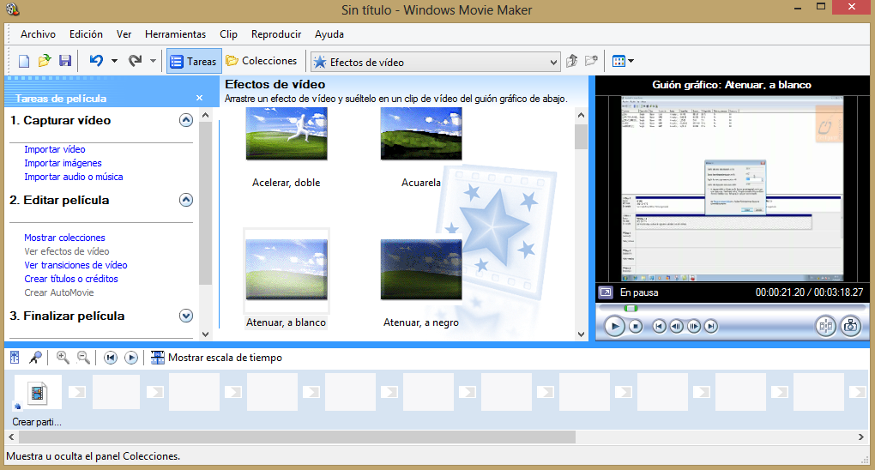Image resolution: width=875 pixels, height=470 pixels.
Task: Collapse the Editar película section
Action: [186, 200]
